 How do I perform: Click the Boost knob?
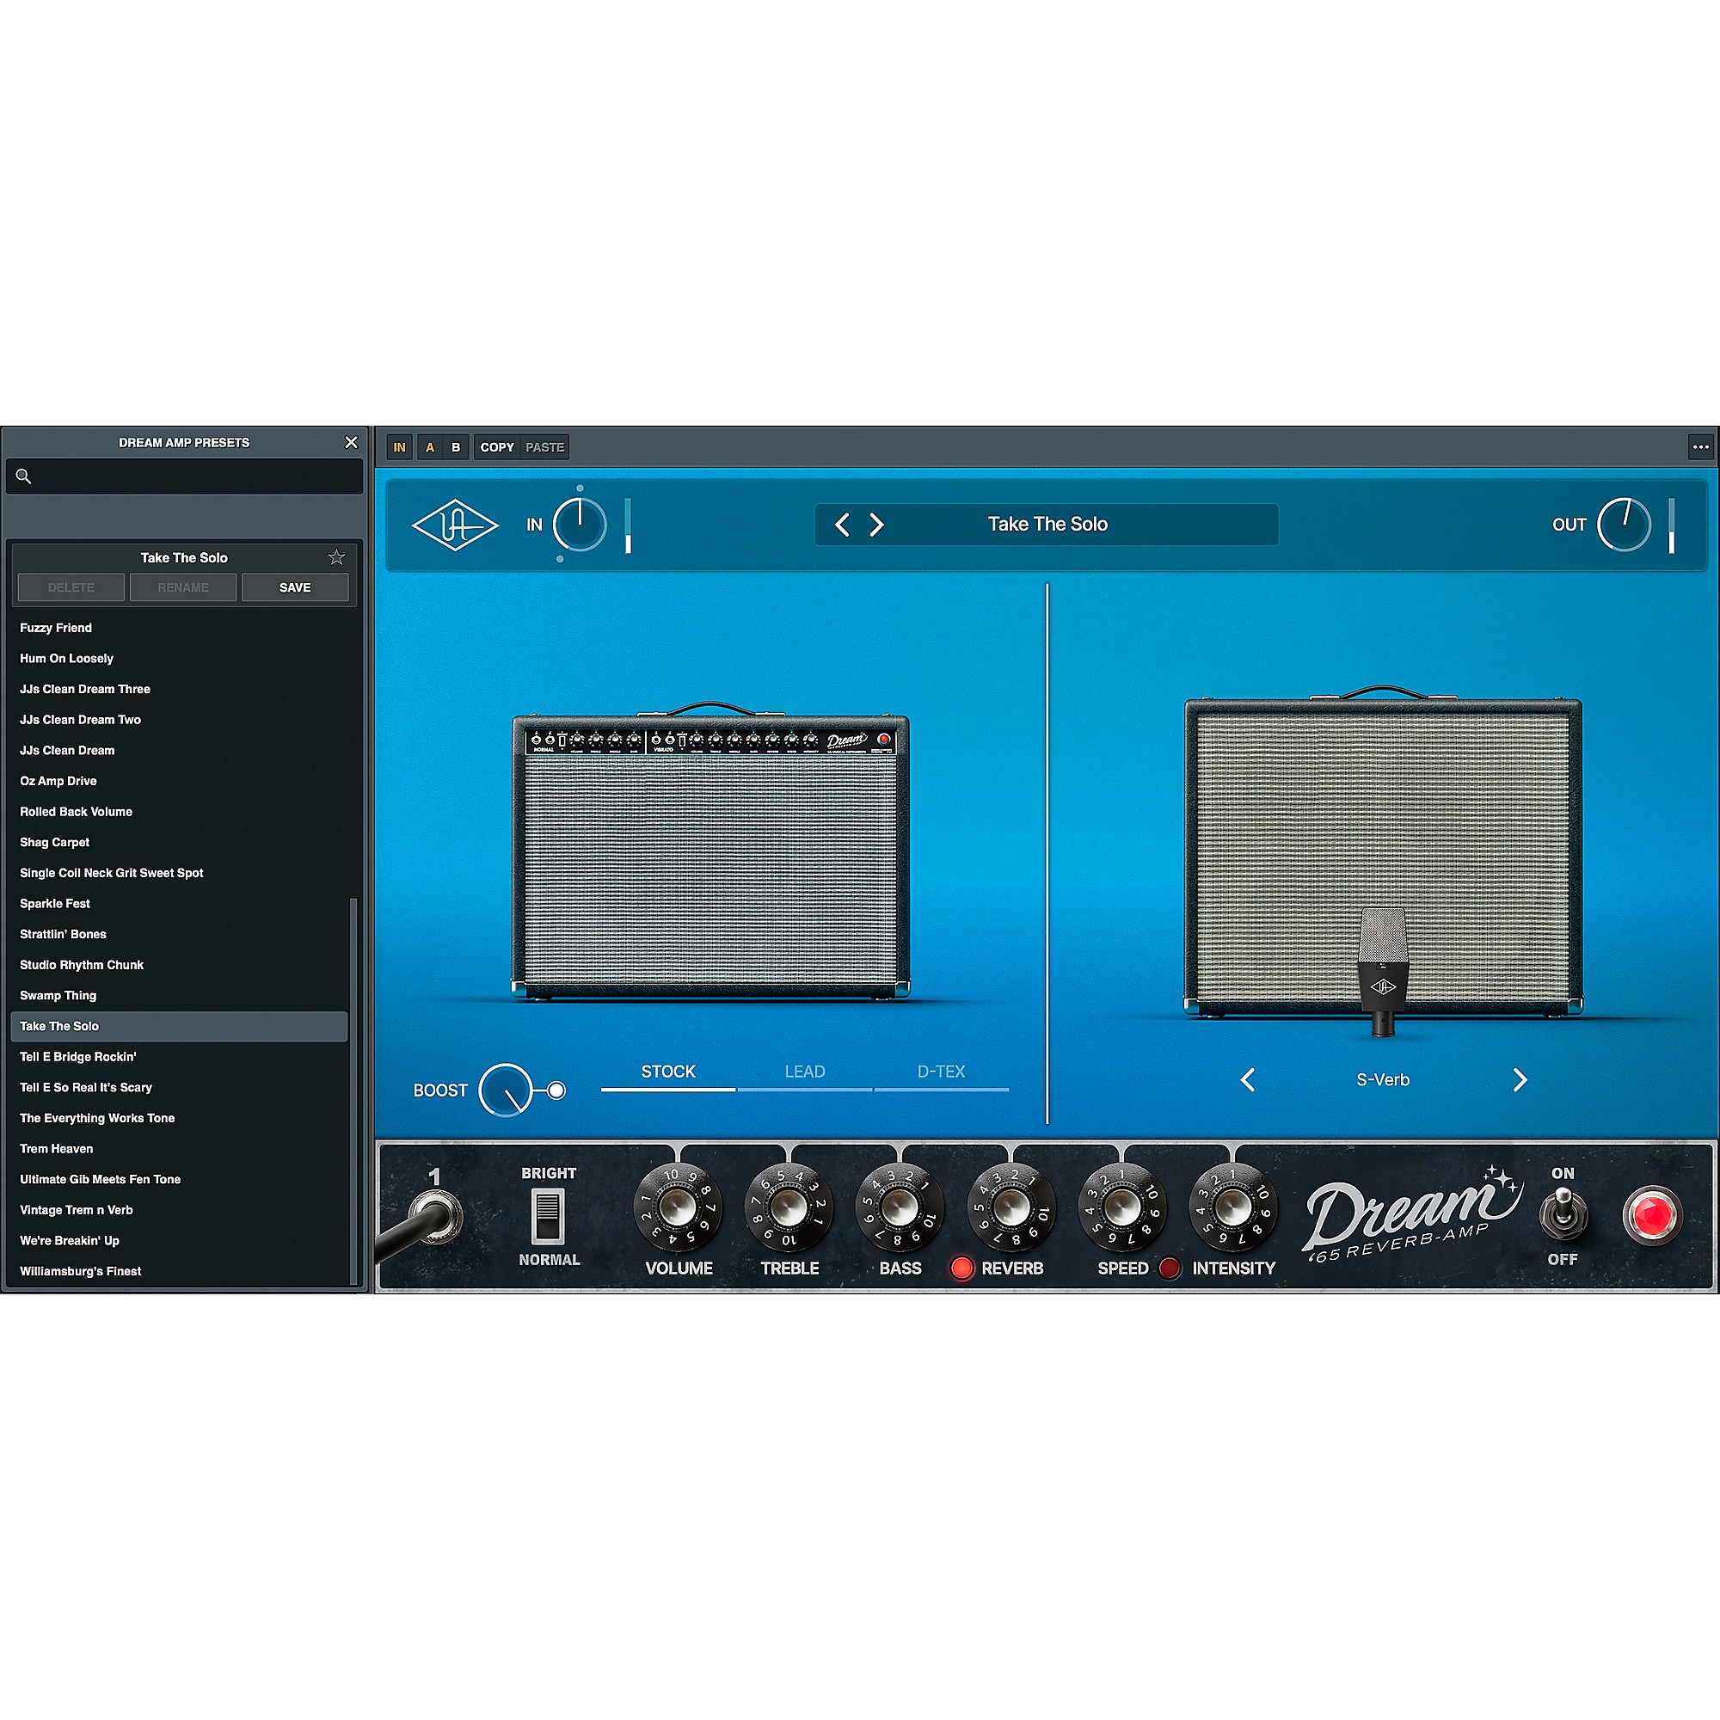point(506,1090)
